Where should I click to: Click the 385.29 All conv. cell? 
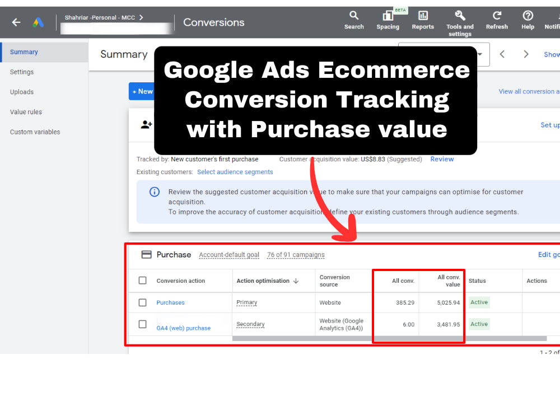[x=405, y=303]
